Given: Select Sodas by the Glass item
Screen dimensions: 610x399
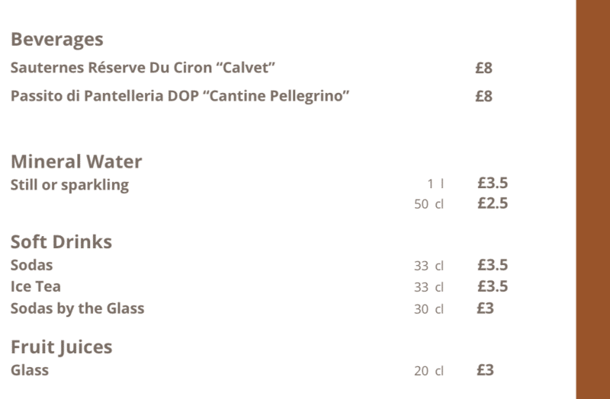Looking at the screenshot, I should tap(78, 308).
